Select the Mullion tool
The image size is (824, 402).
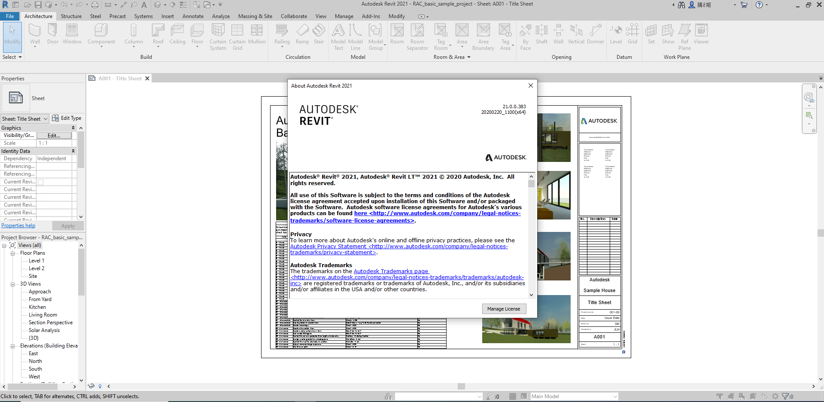point(257,34)
